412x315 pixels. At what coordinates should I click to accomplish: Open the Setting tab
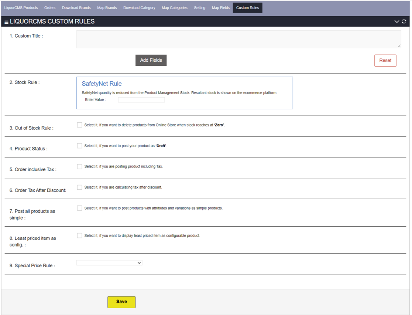pyautogui.click(x=200, y=8)
